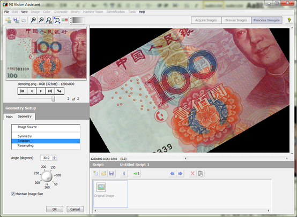Select Symmetry in geometry list

[46, 136]
